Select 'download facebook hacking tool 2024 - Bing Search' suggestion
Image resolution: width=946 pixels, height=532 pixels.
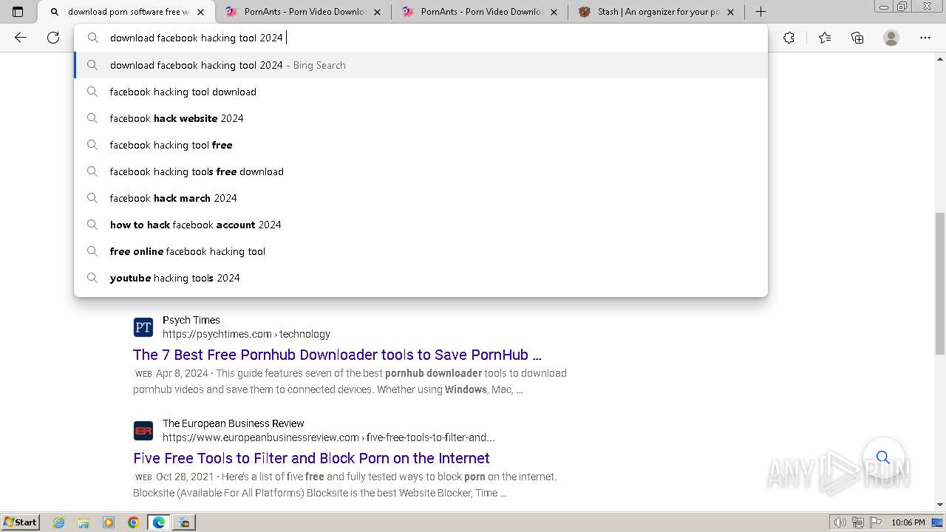point(421,65)
